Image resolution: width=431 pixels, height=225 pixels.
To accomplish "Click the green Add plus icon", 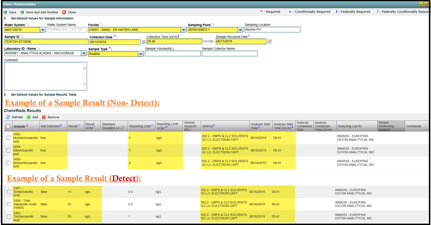I will [29, 117].
